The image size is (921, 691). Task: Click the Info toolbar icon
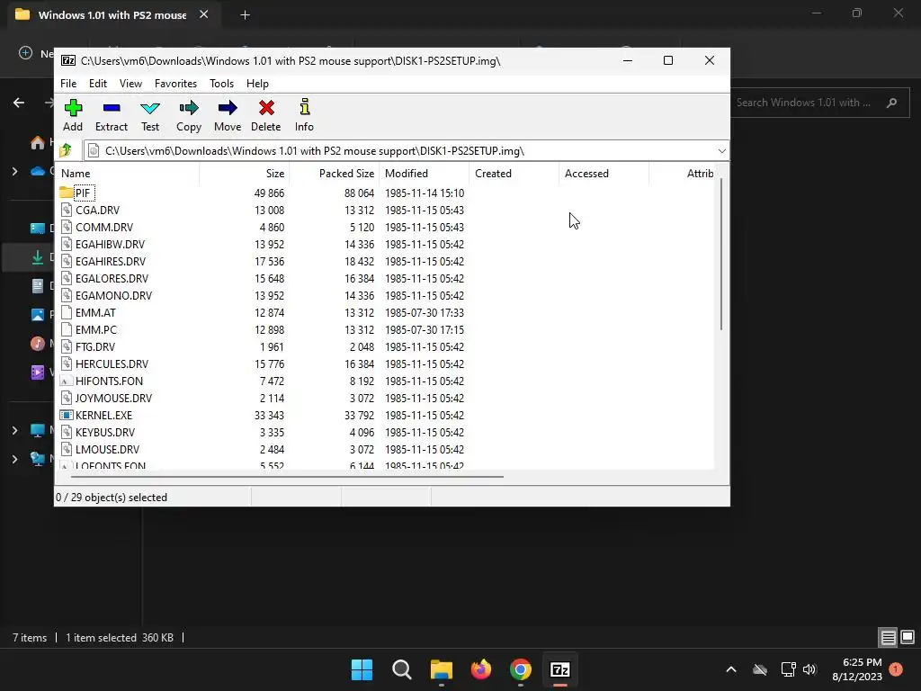tap(304, 107)
